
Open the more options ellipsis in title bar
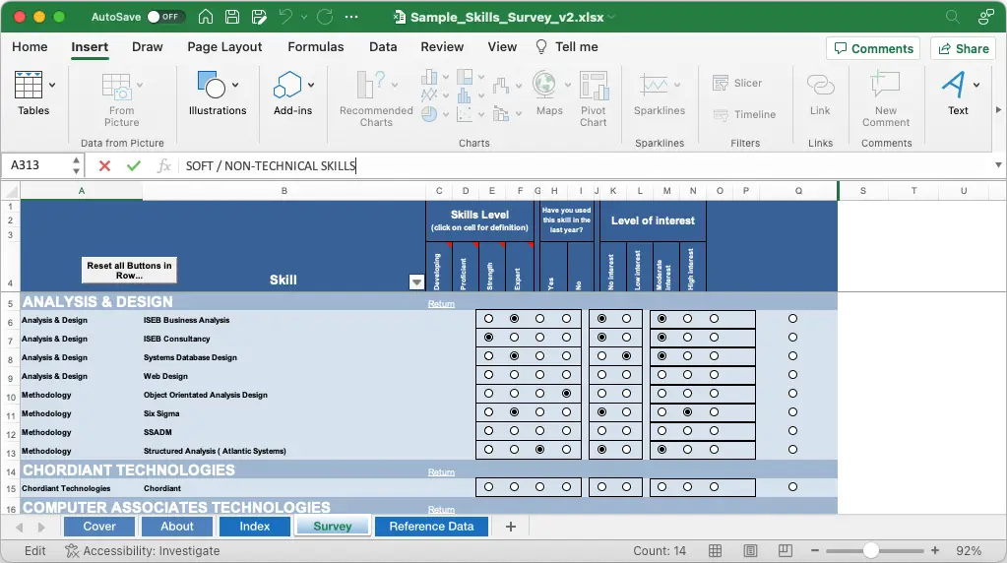pos(351,17)
